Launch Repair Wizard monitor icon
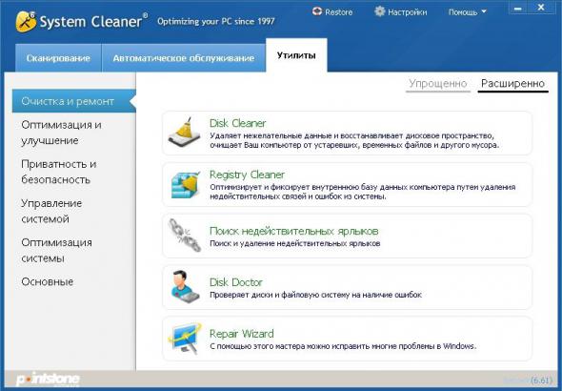 coord(185,338)
